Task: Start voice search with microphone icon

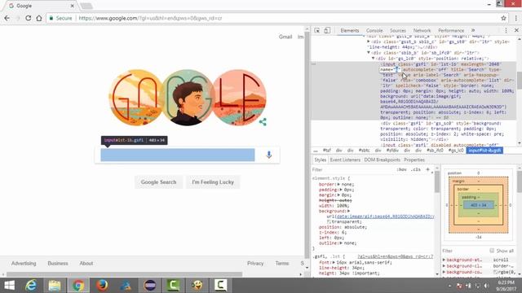Action: (269, 155)
